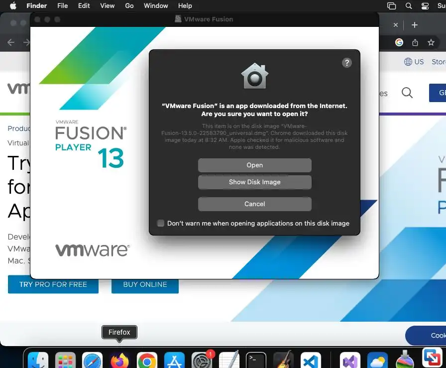Open the Finder menu
This screenshot has height=368, width=446.
pyautogui.click(x=36, y=5)
